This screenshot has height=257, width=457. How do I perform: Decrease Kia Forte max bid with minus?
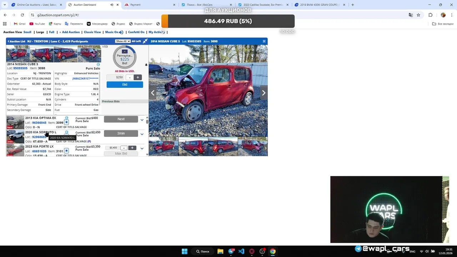[124, 148]
